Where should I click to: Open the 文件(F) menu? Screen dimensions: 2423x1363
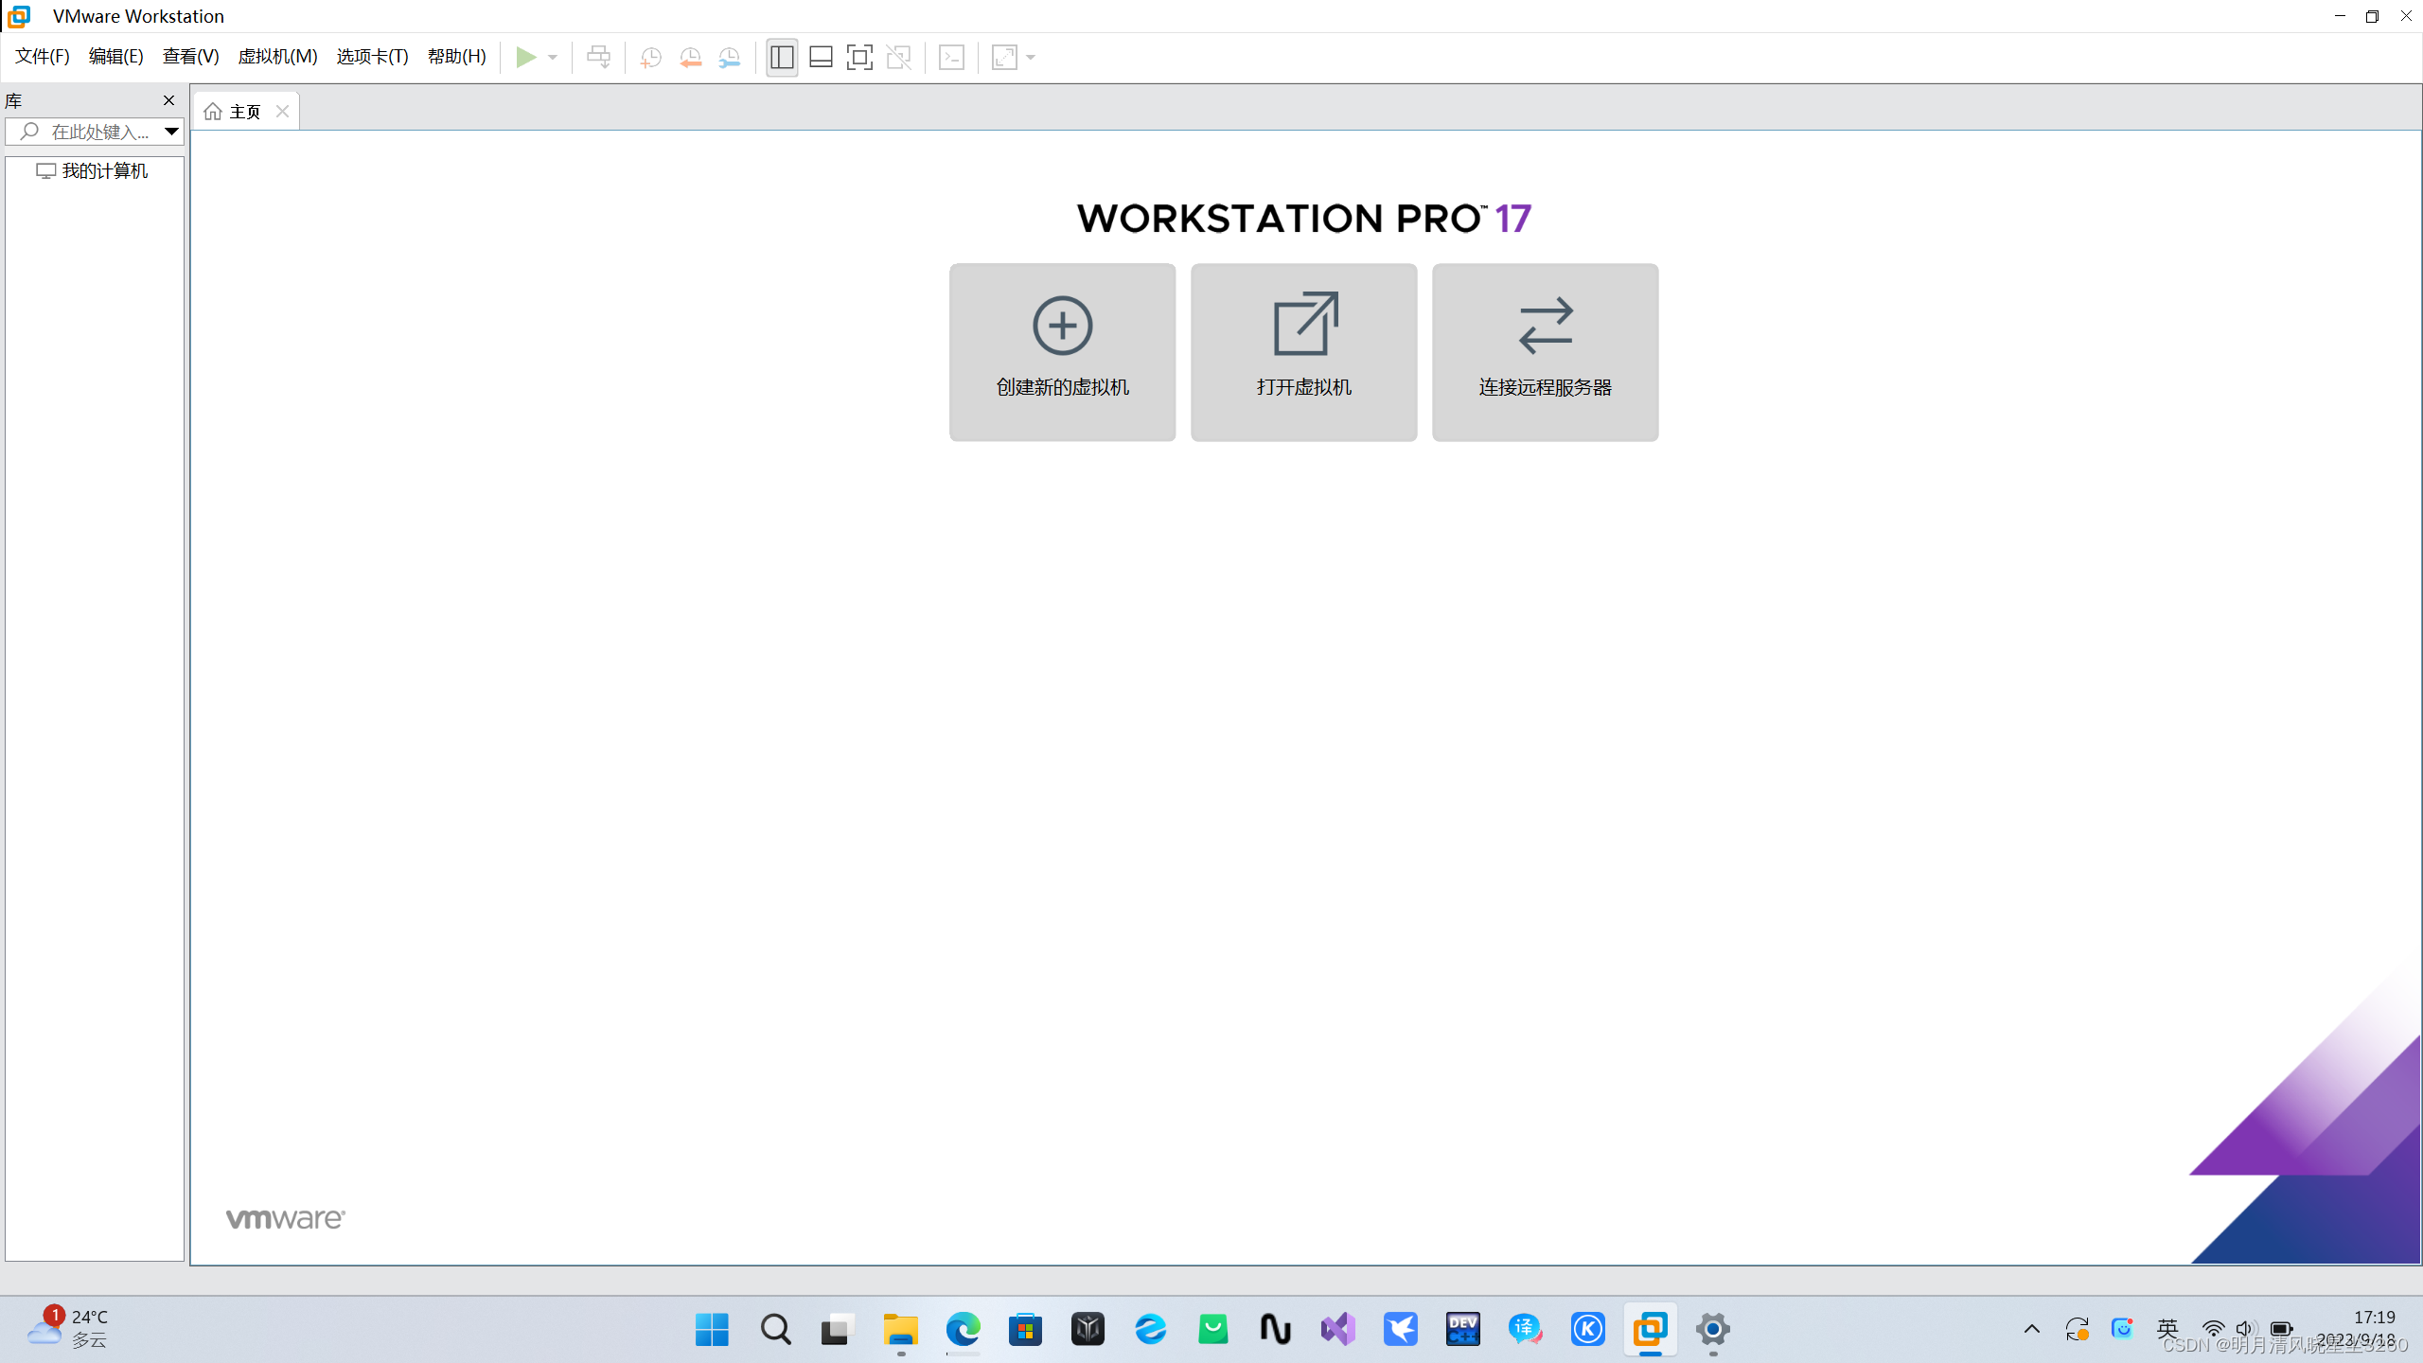tap(42, 57)
